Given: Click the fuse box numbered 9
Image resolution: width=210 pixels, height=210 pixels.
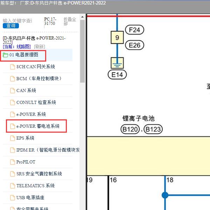Looking at the screenshot, I should [117, 37].
